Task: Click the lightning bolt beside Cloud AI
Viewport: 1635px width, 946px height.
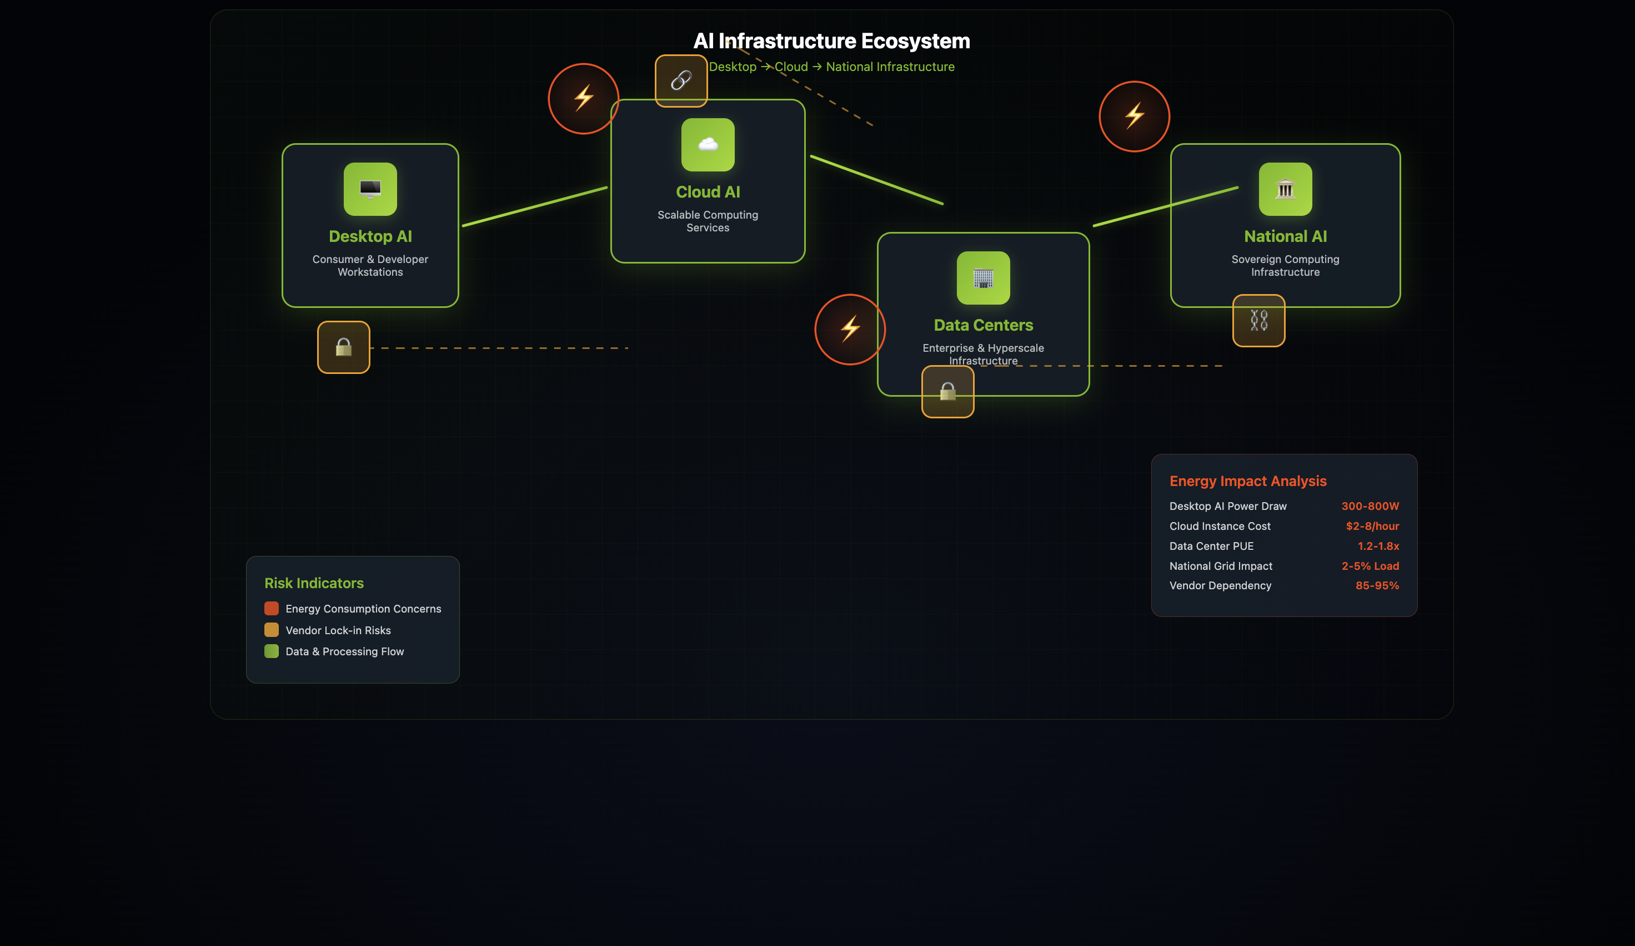Action: coord(583,99)
